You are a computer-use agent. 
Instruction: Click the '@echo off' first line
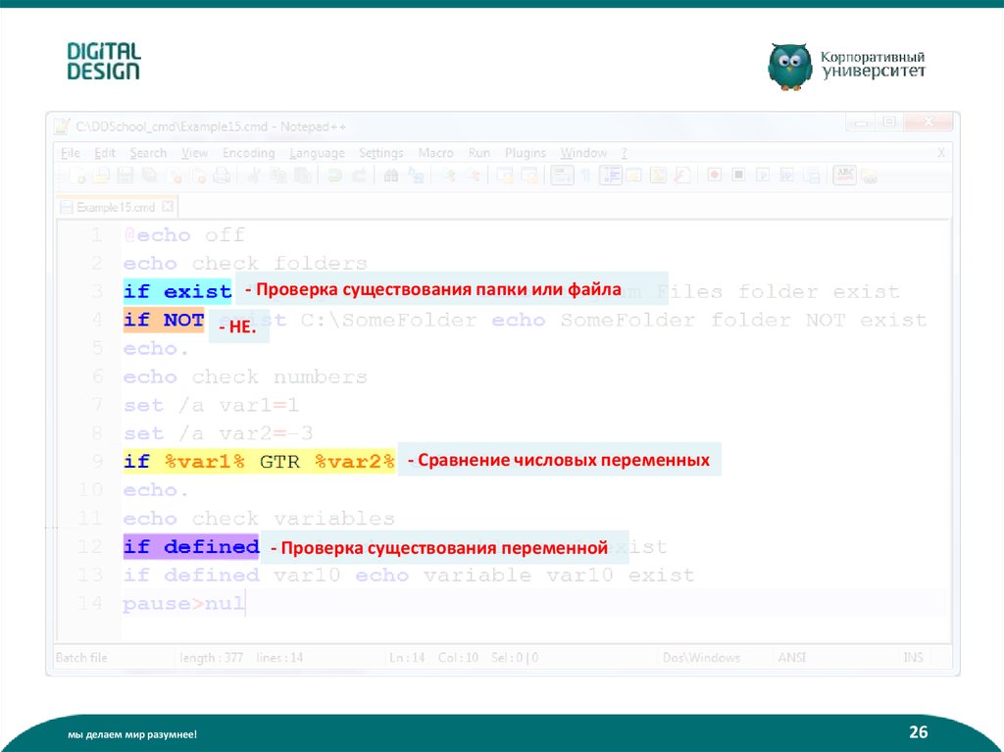[184, 235]
